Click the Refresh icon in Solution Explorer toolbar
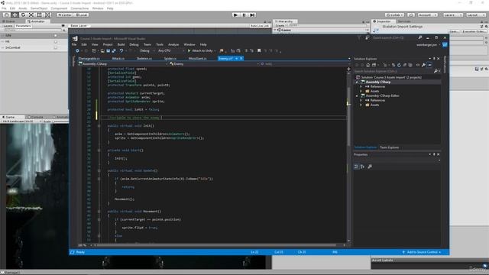This screenshot has height=275, width=489. [399, 65]
